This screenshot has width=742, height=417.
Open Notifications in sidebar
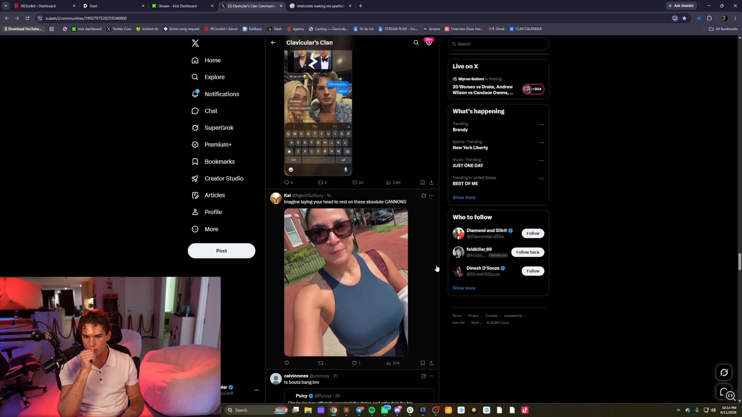(x=216, y=94)
